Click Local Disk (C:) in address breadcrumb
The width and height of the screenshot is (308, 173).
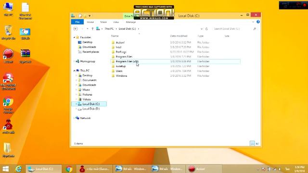coord(127,29)
